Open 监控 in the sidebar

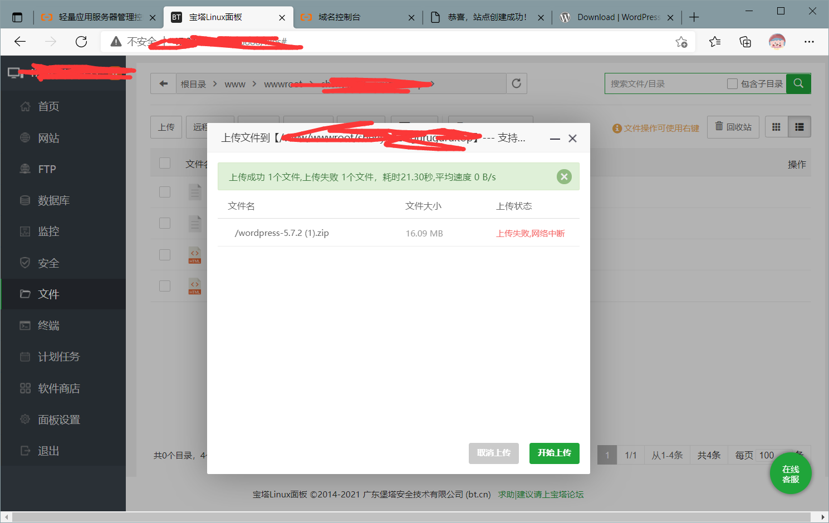coord(63,231)
